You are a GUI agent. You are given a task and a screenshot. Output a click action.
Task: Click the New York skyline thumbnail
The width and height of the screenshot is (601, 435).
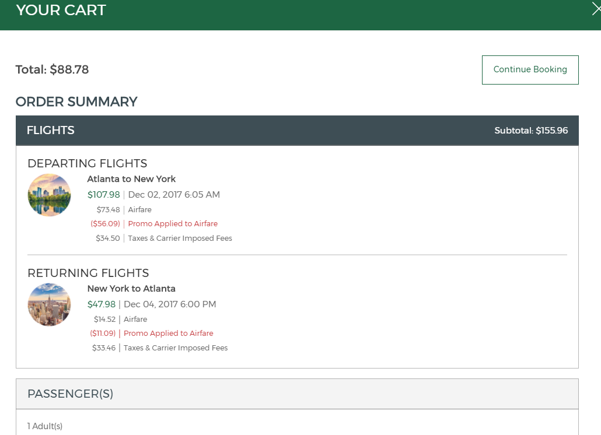pyautogui.click(x=49, y=304)
